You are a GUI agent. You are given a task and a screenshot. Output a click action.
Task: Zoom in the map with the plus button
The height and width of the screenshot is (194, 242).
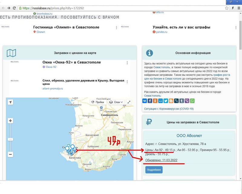[x=10, y=121]
